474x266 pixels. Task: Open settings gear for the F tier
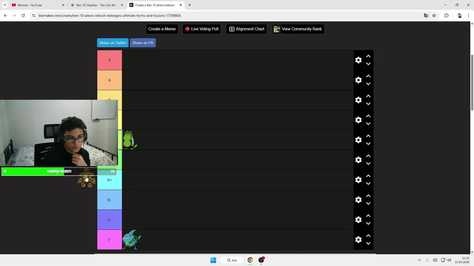click(x=358, y=240)
